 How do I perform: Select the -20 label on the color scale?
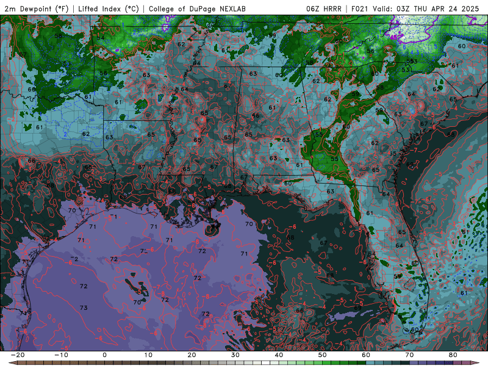(x=18, y=355)
